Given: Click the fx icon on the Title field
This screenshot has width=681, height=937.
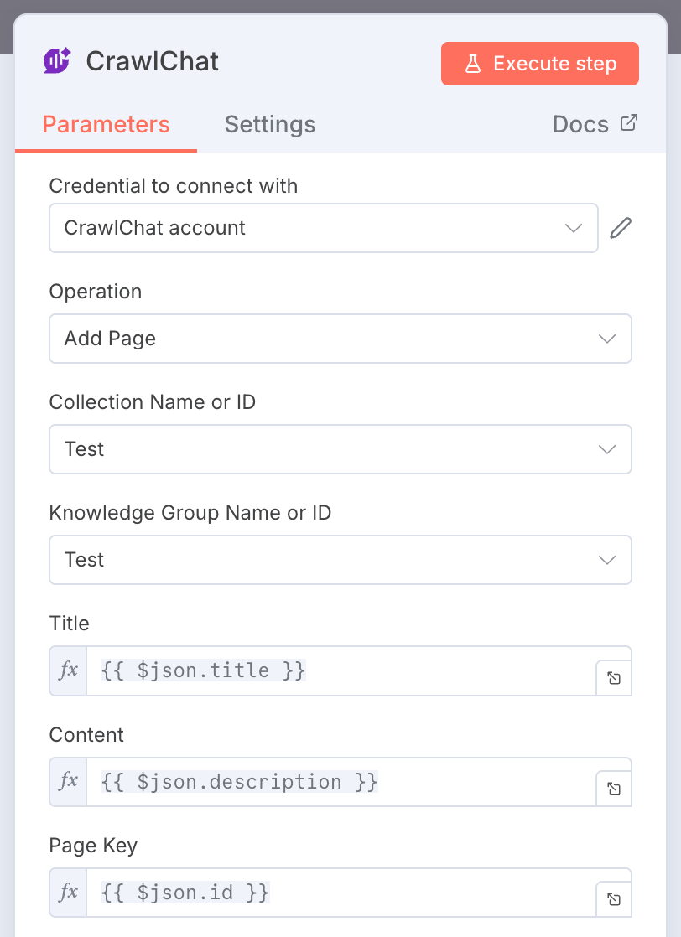Looking at the screenshot, I should coord(67,670).
